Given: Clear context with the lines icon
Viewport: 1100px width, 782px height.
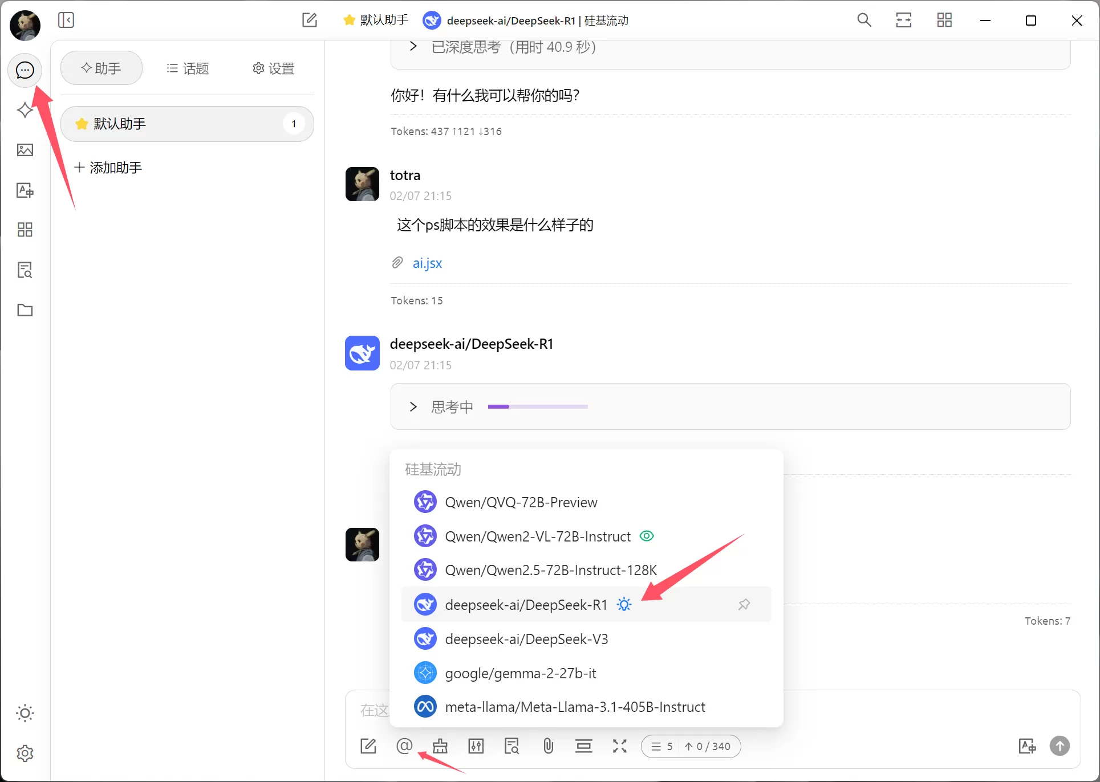Looking at the screenshot, I should 584,746.
